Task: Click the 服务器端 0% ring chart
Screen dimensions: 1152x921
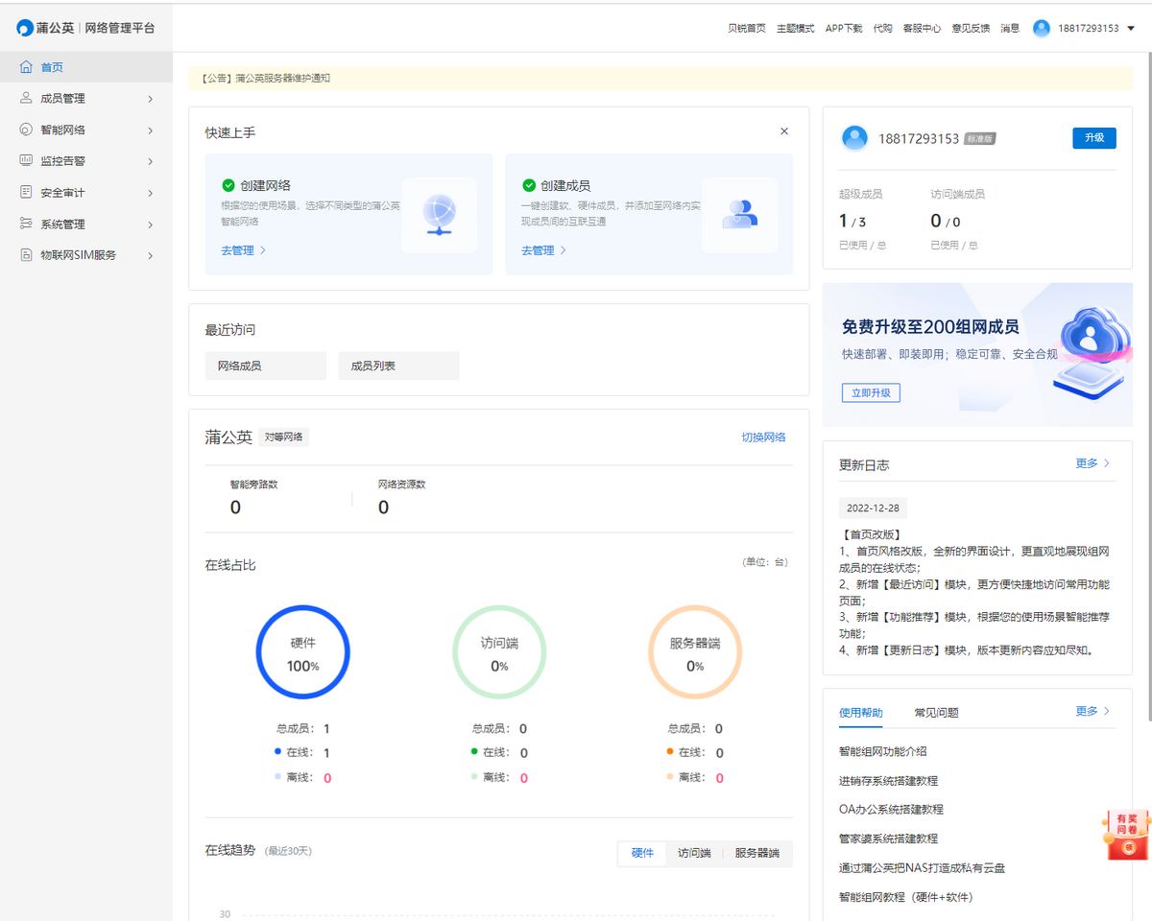Action: click(x=695, y=652)
